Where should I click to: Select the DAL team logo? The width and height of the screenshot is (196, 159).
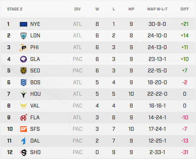(x=24, y=141)
